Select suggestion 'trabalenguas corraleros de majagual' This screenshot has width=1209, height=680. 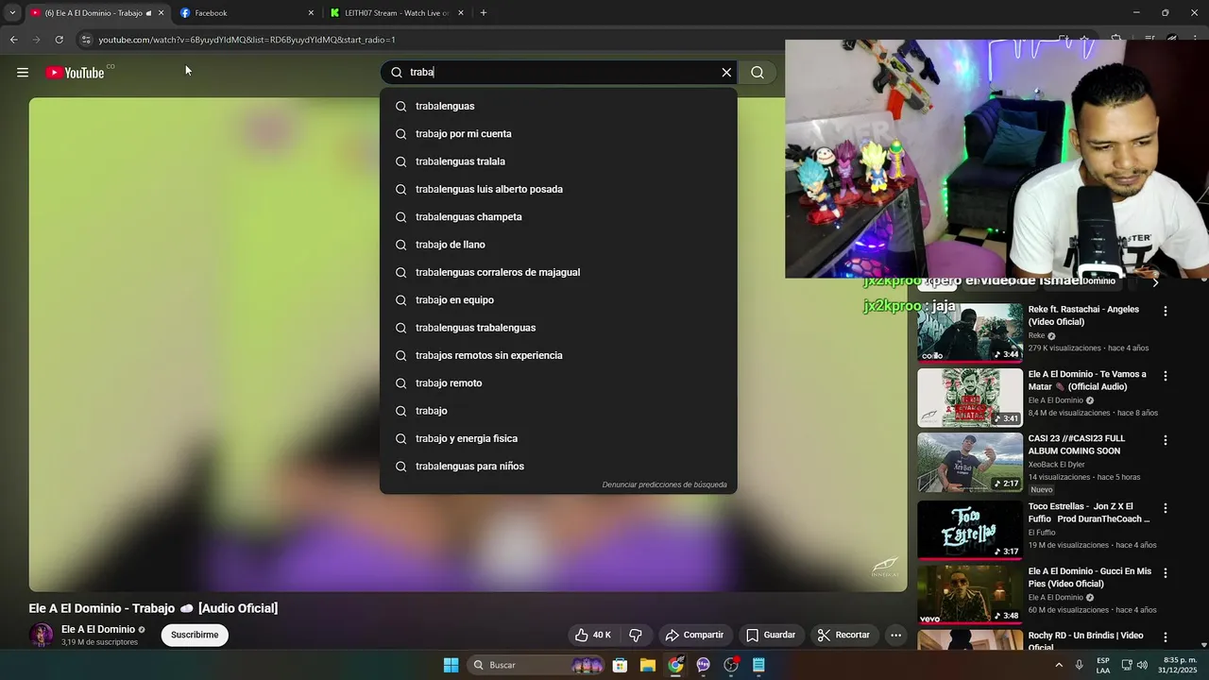pyautogui.click(x=558, y=272)
